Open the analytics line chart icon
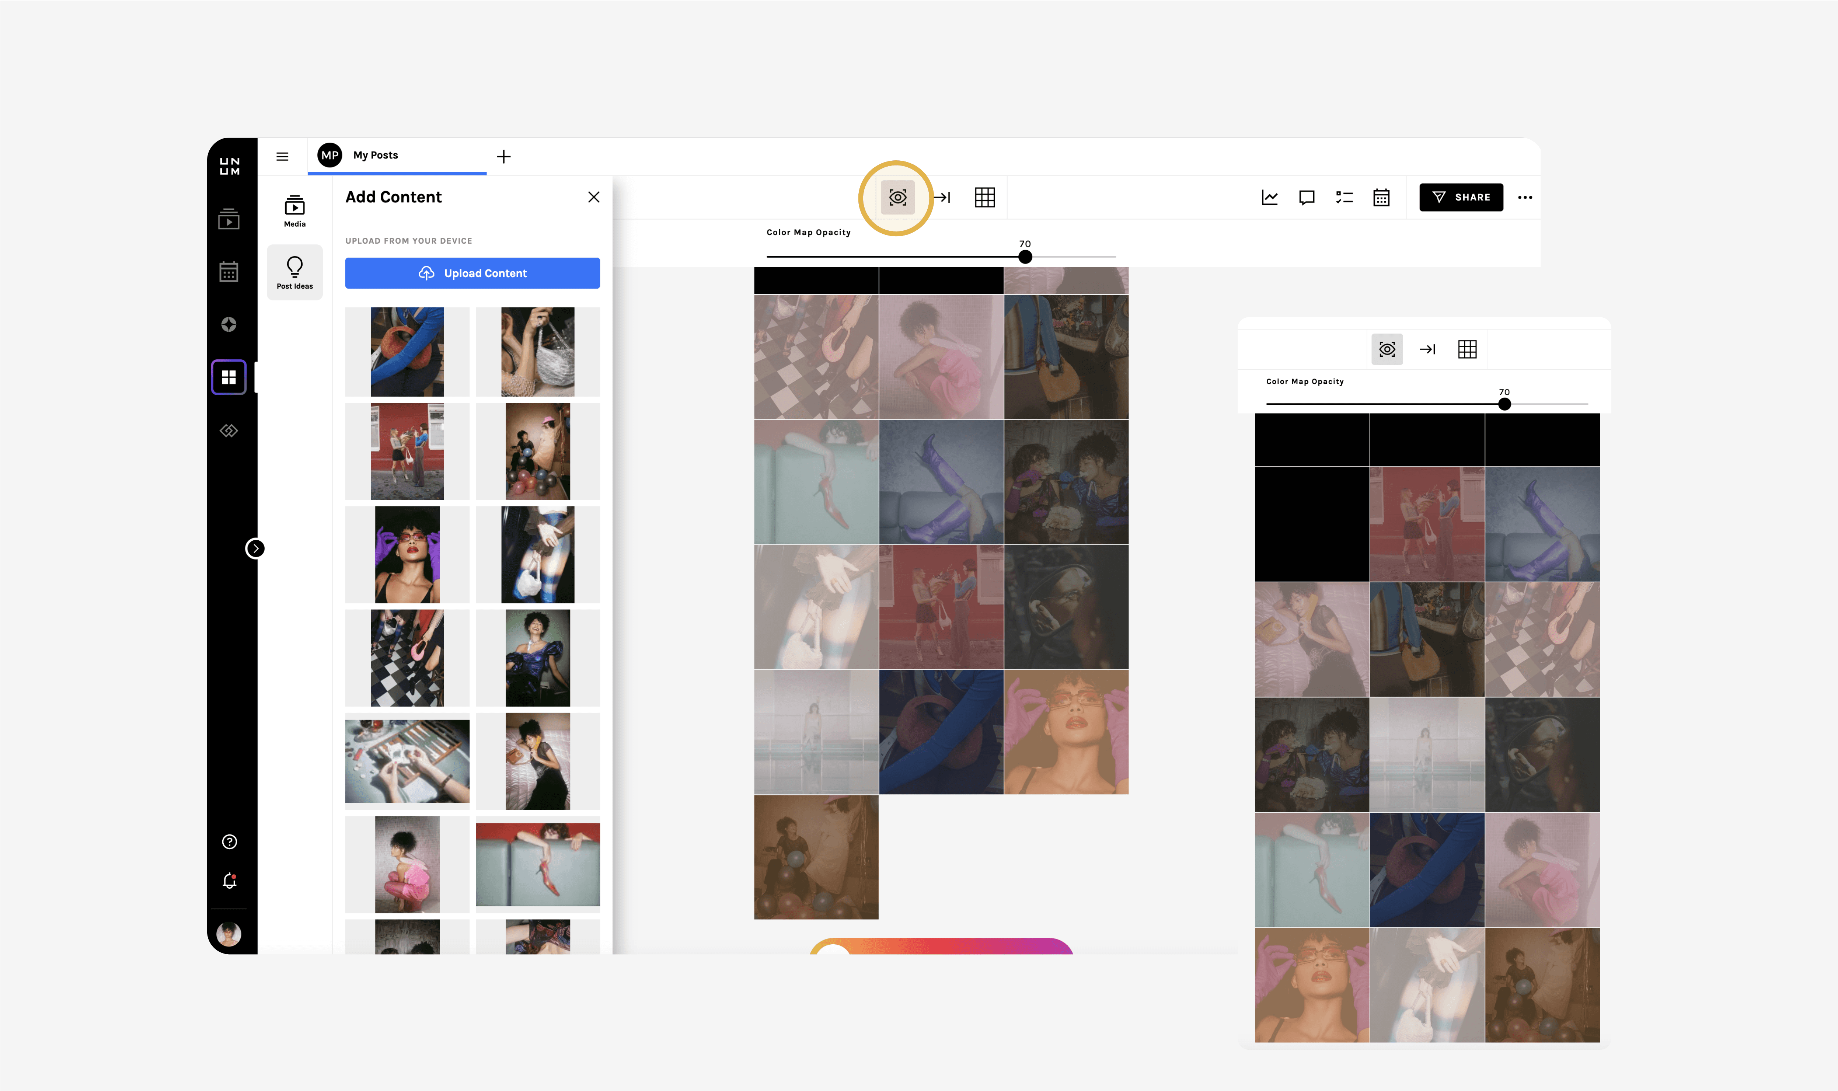This screenshot has height=1091, width=1838. tap(1269, 197)
